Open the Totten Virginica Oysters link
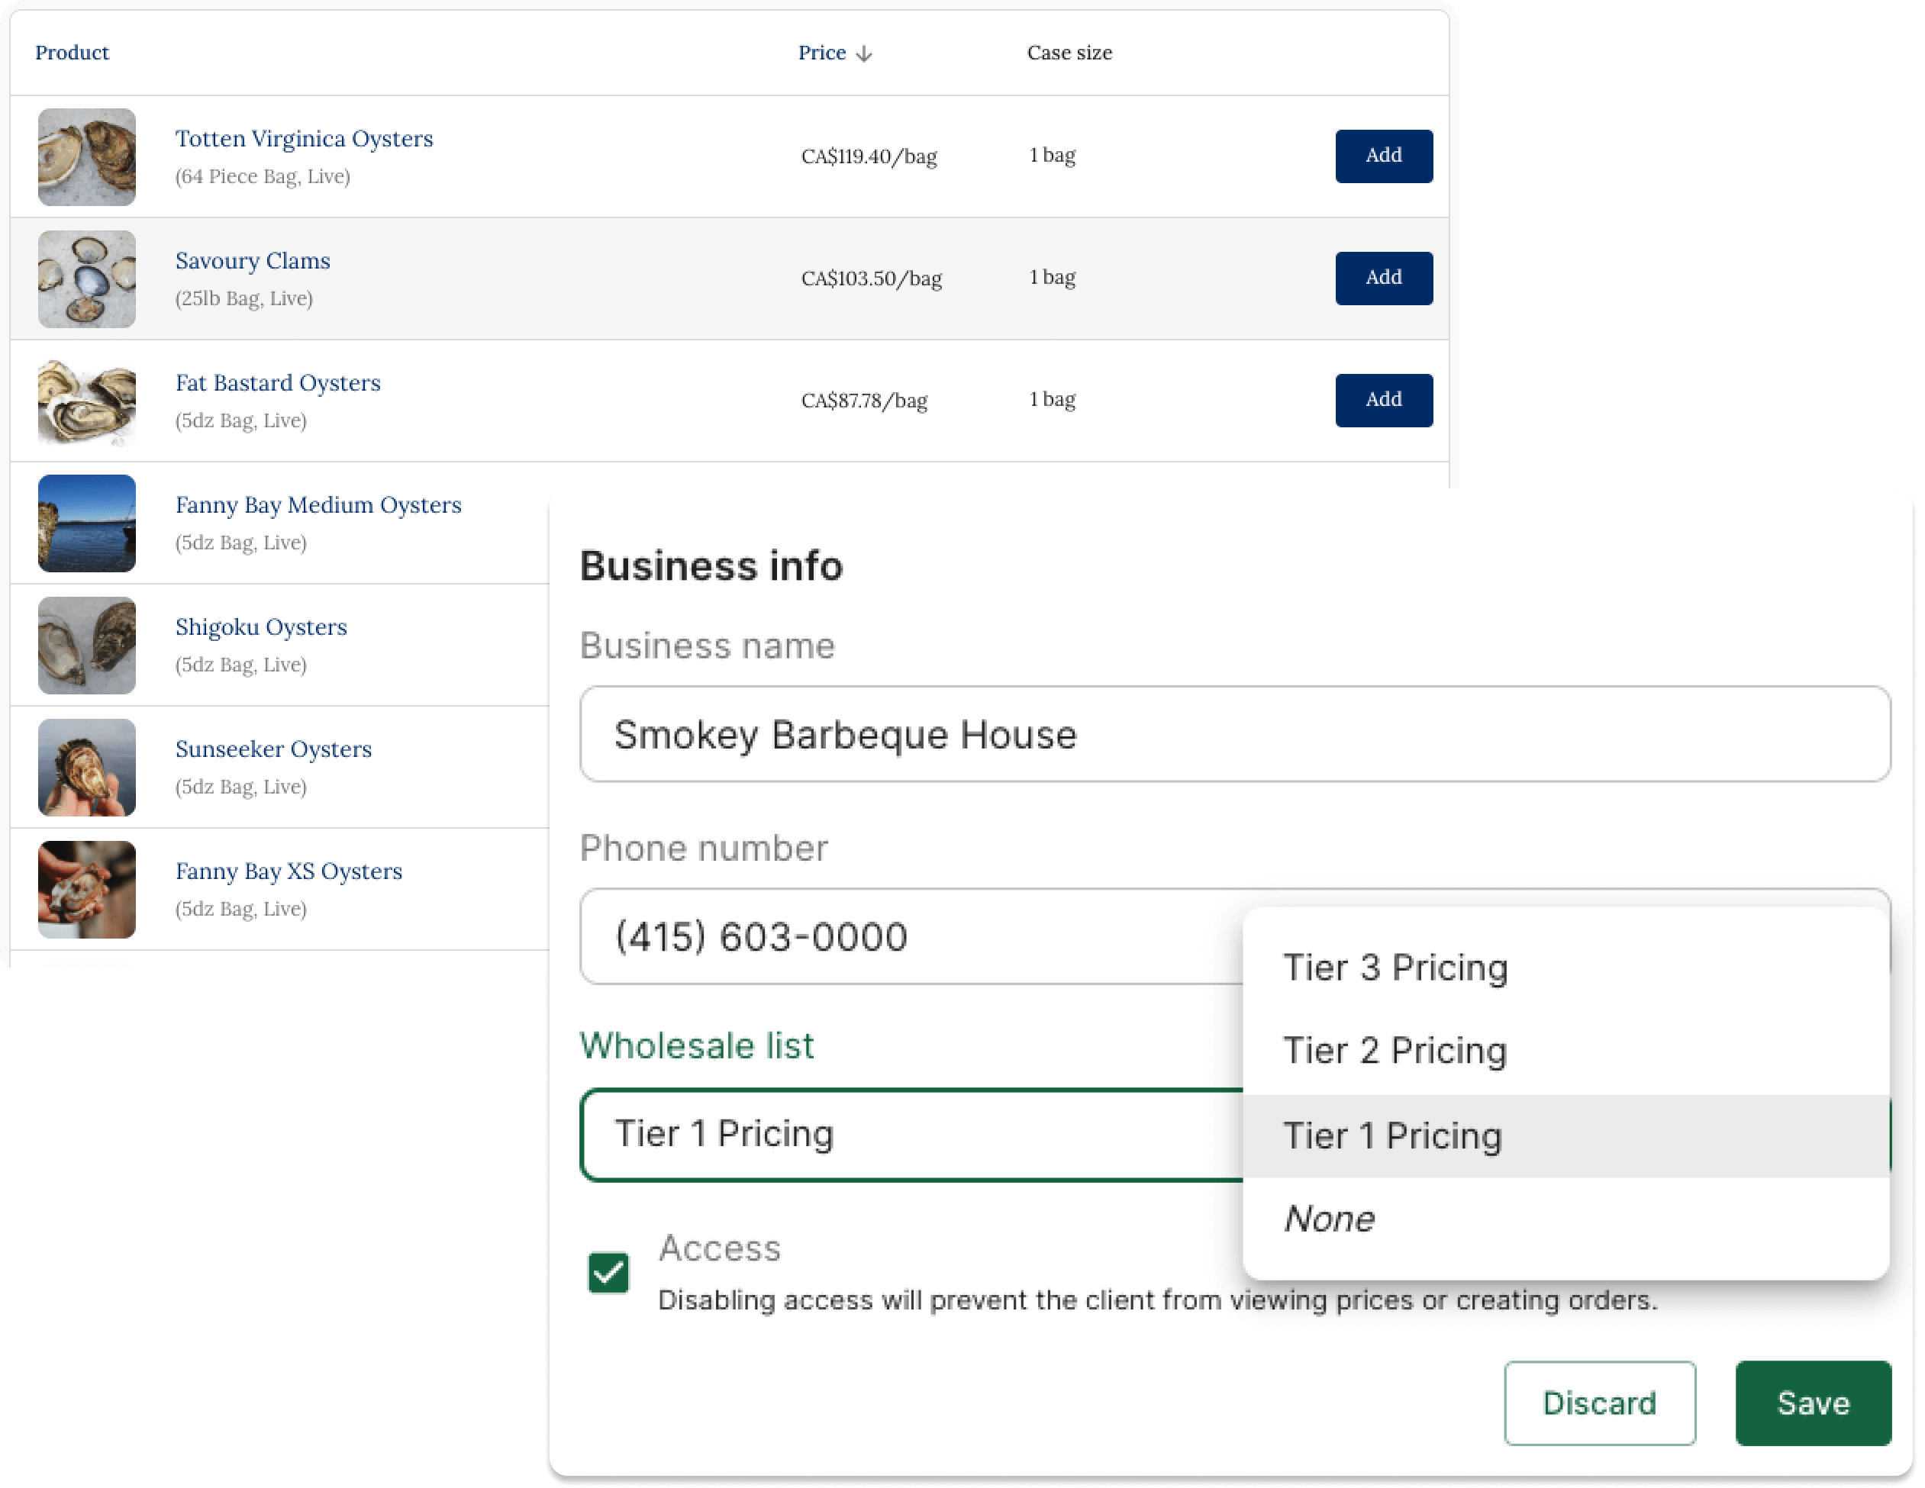Viewport: 1925px width, 1488px height. click(x=304, y=138)
